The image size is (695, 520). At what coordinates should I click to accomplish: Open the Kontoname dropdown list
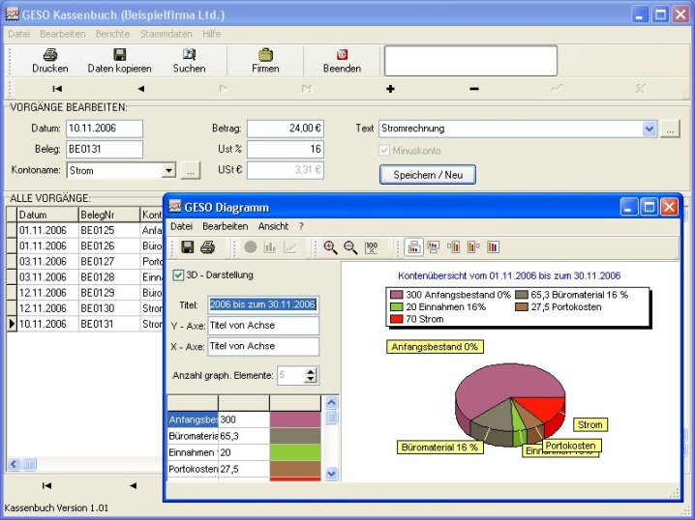click(168, 170)
